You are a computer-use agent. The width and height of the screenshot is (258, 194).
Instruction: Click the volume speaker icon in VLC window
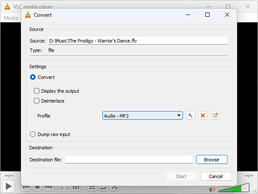[212, 190]
